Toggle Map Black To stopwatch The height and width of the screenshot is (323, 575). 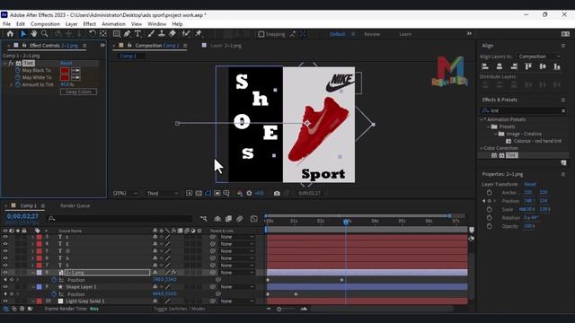tap(18, 70)
